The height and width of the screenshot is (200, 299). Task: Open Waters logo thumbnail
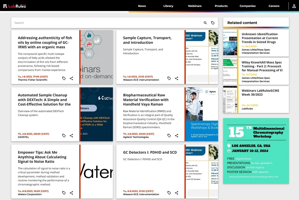click(x=97, y=171)
